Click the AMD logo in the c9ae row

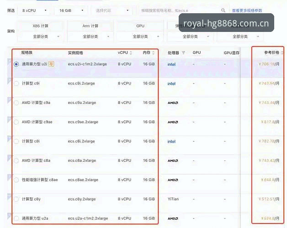(x=173, y=122)
